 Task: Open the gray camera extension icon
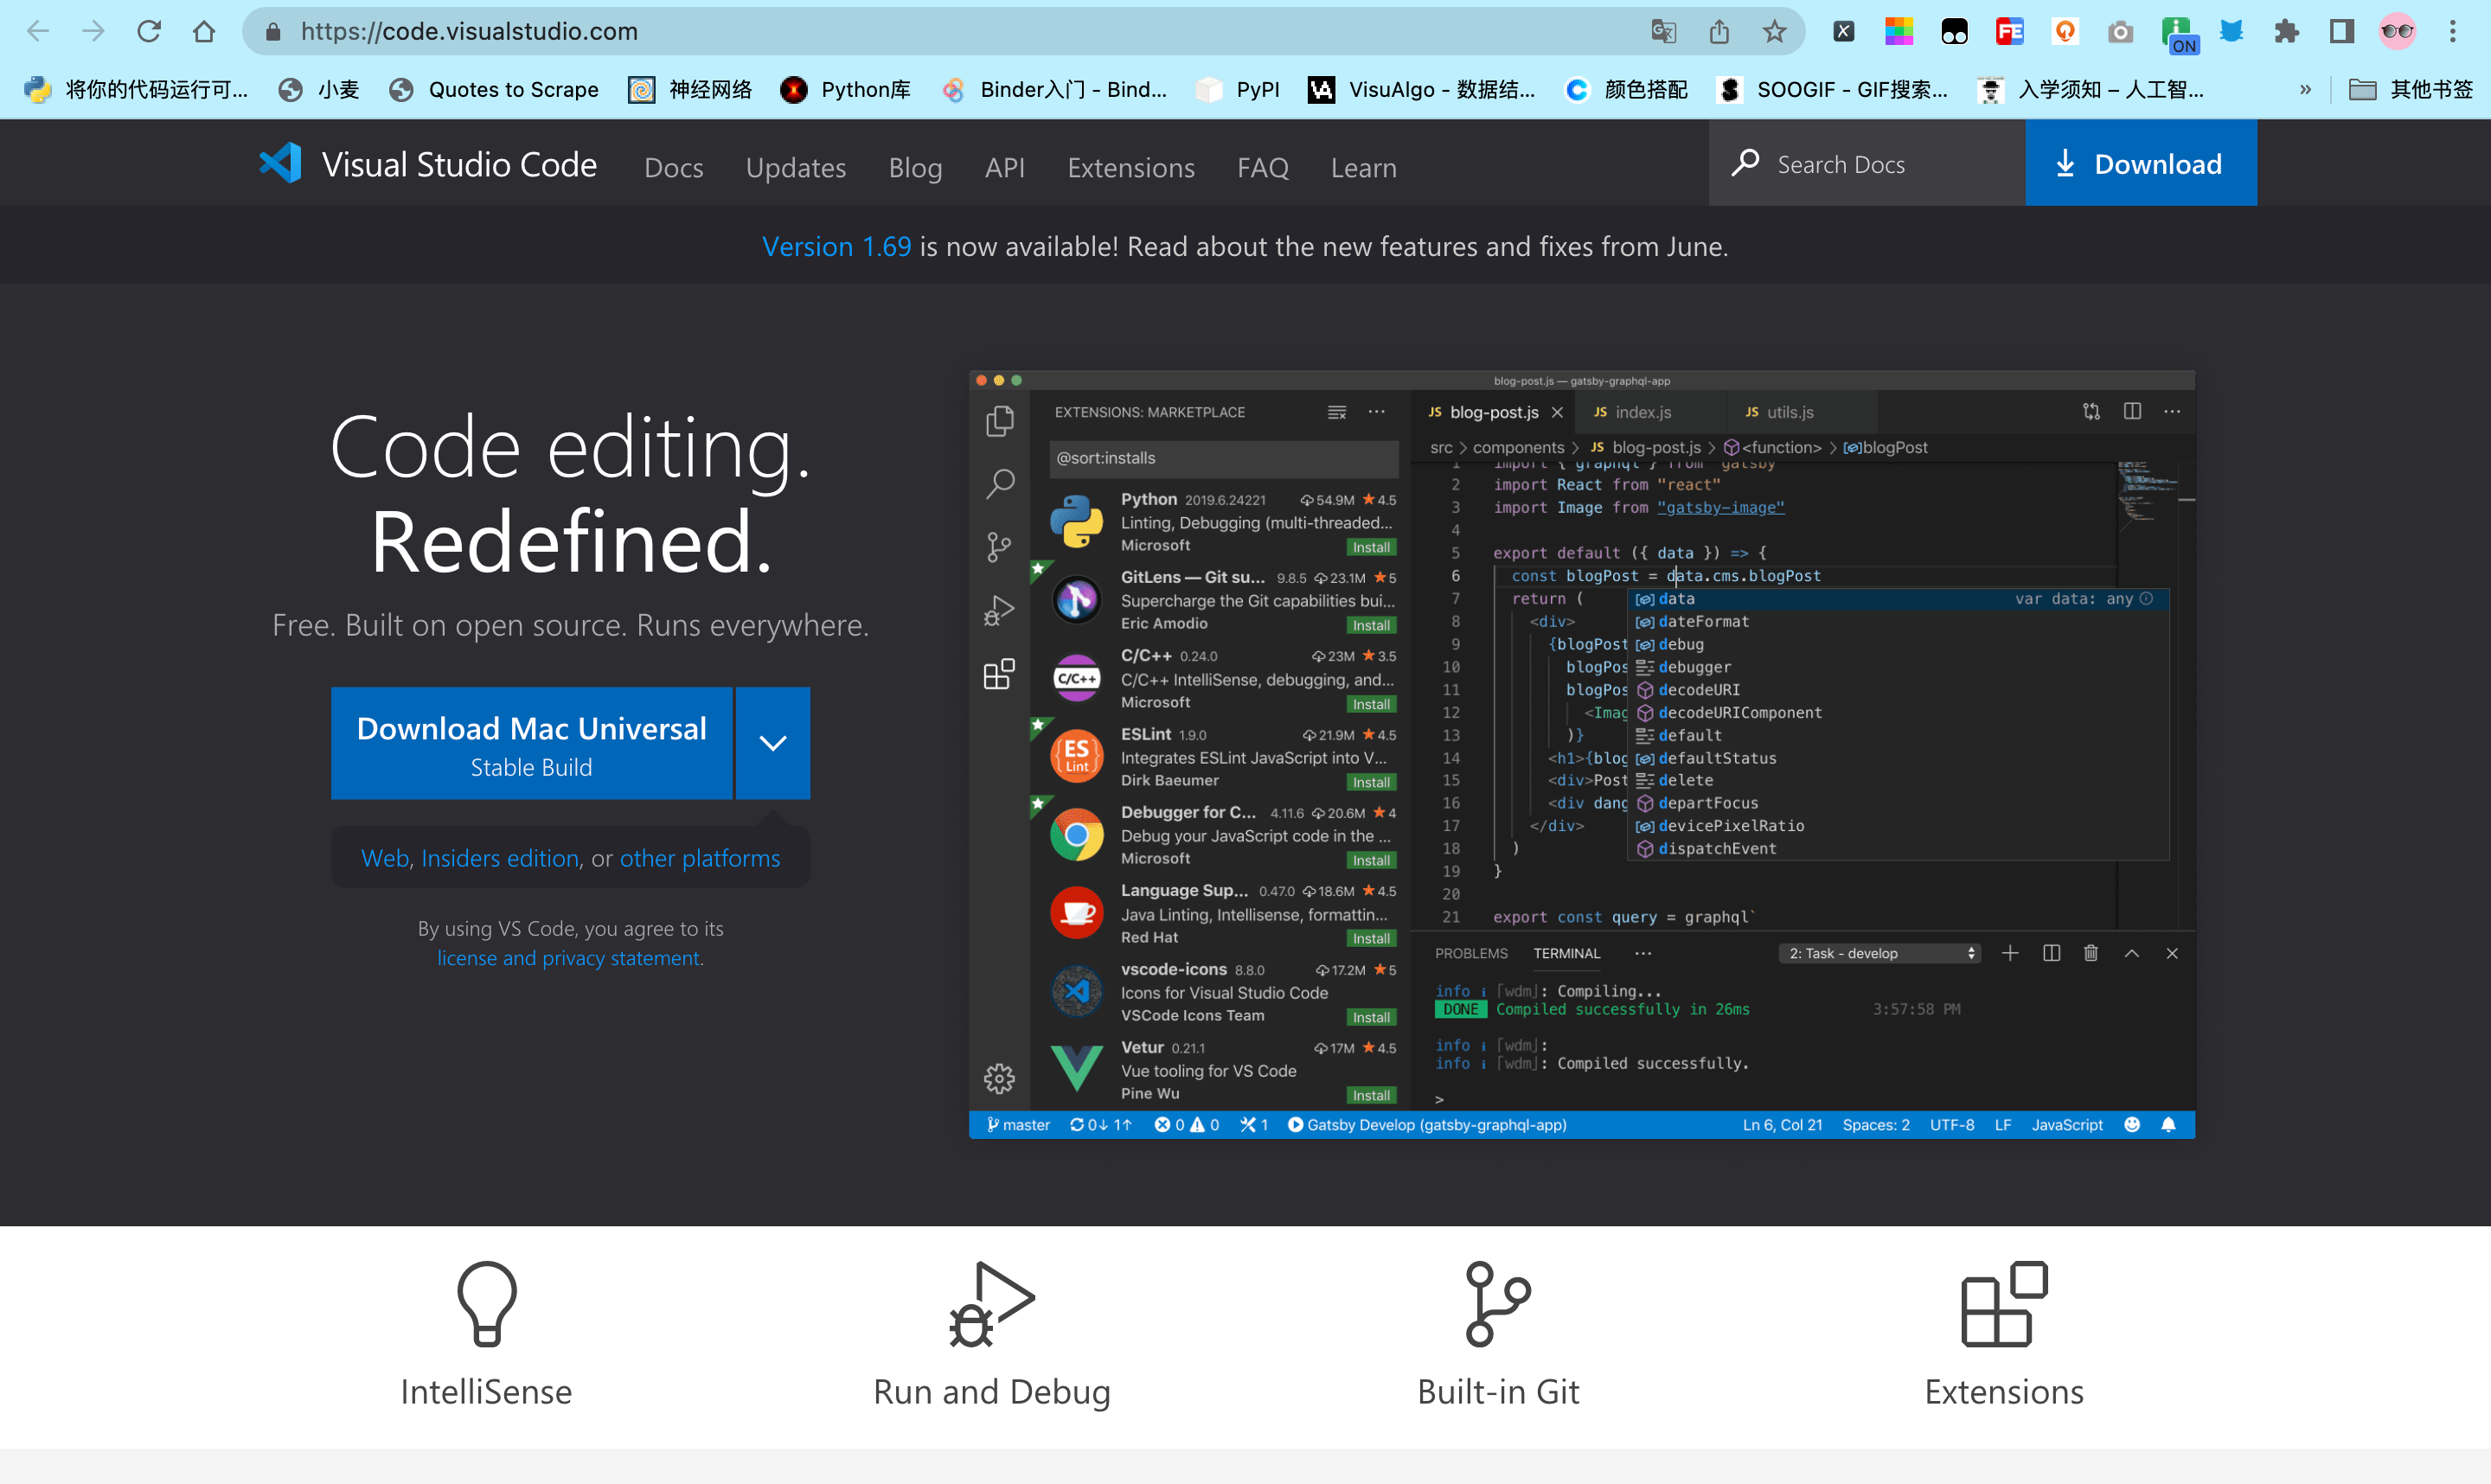point(2120,32)
